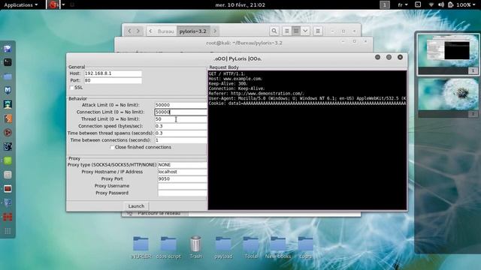
Task: Click the Host input field
Action: [x=113, y=73]
